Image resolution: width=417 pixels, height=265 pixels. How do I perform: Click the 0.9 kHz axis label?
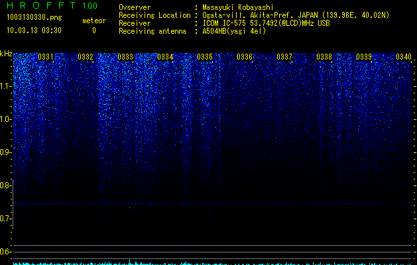point(5,152)
